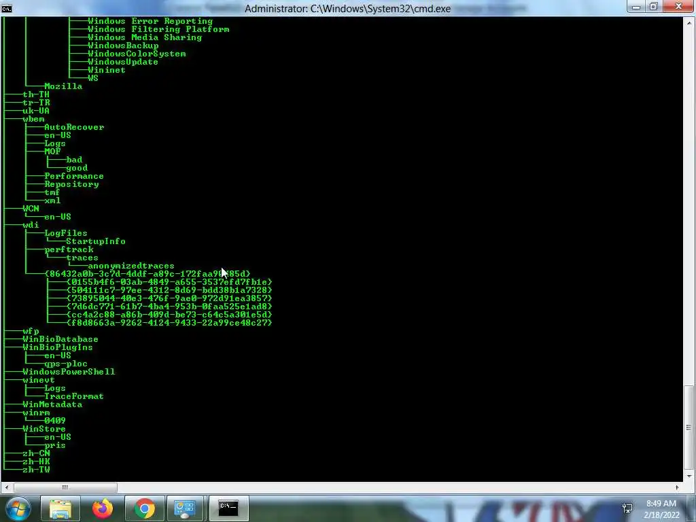696x522 pixels.
Task: Click the 'TraceFormat' folder line
Action: pos(74,396)
